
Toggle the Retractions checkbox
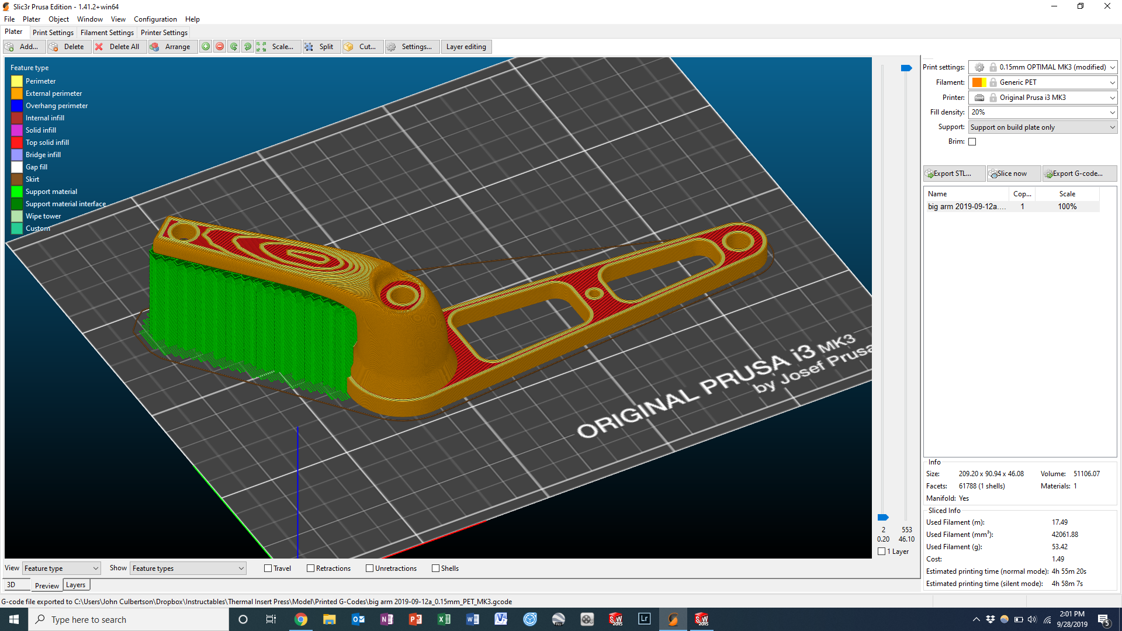311,568
